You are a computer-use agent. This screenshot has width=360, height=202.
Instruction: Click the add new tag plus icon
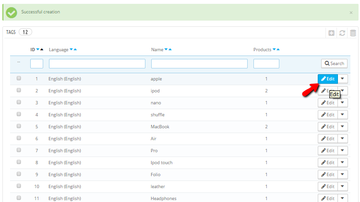[331, 33]
